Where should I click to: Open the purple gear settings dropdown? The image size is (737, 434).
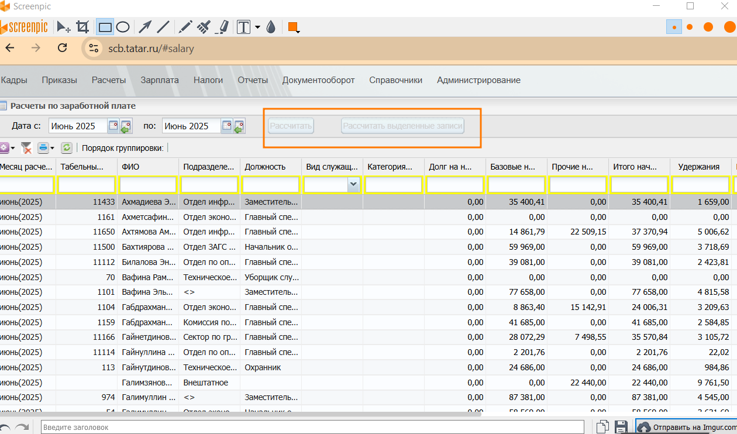point(6,148)
